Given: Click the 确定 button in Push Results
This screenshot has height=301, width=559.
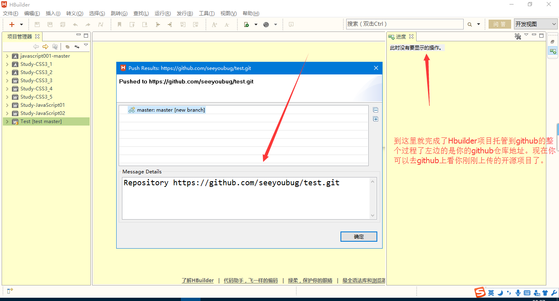Looking at the screenshot, I should tap(358, 237).
